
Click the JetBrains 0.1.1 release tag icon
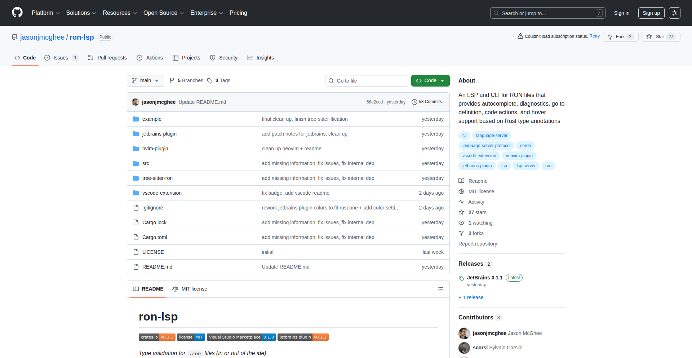point(461,278)
